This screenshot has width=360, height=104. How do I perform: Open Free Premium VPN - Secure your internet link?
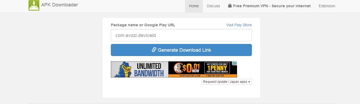pyautogui.click(x=269, y=6)
